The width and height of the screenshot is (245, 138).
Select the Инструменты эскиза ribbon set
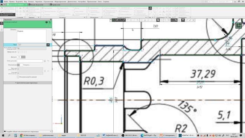click(x=8, y=15)
